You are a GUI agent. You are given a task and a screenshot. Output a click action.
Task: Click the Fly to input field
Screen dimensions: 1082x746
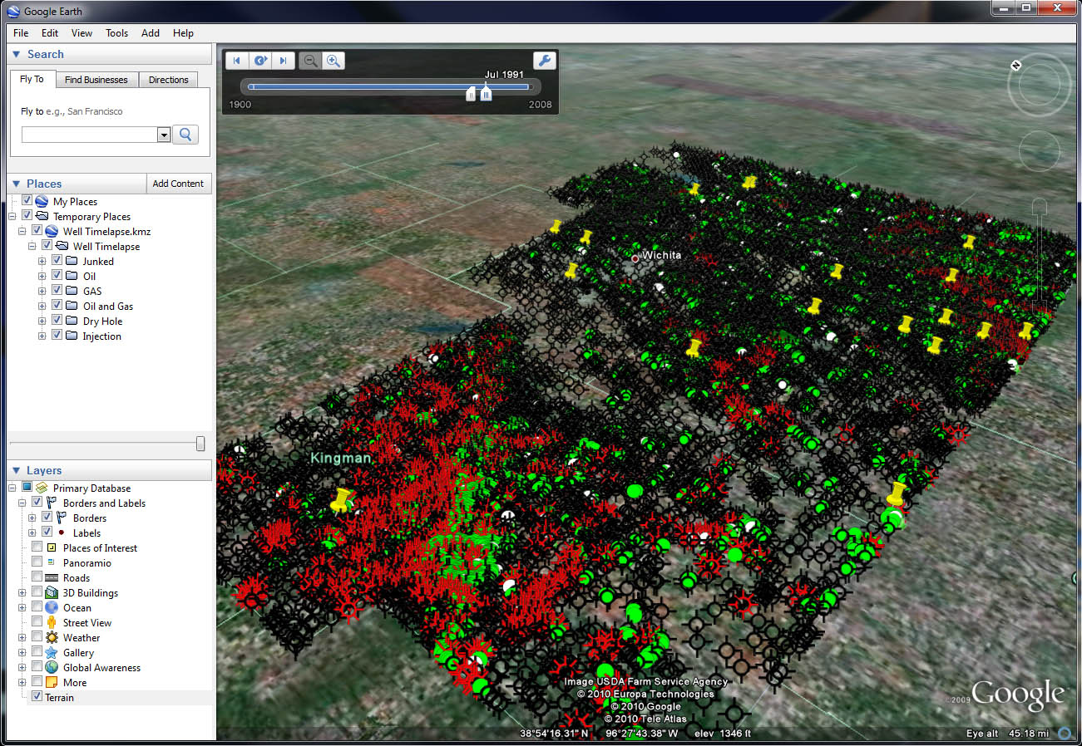(89, 135)
